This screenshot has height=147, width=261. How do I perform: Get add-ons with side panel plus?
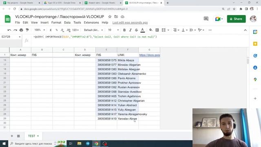pos(255,98)
